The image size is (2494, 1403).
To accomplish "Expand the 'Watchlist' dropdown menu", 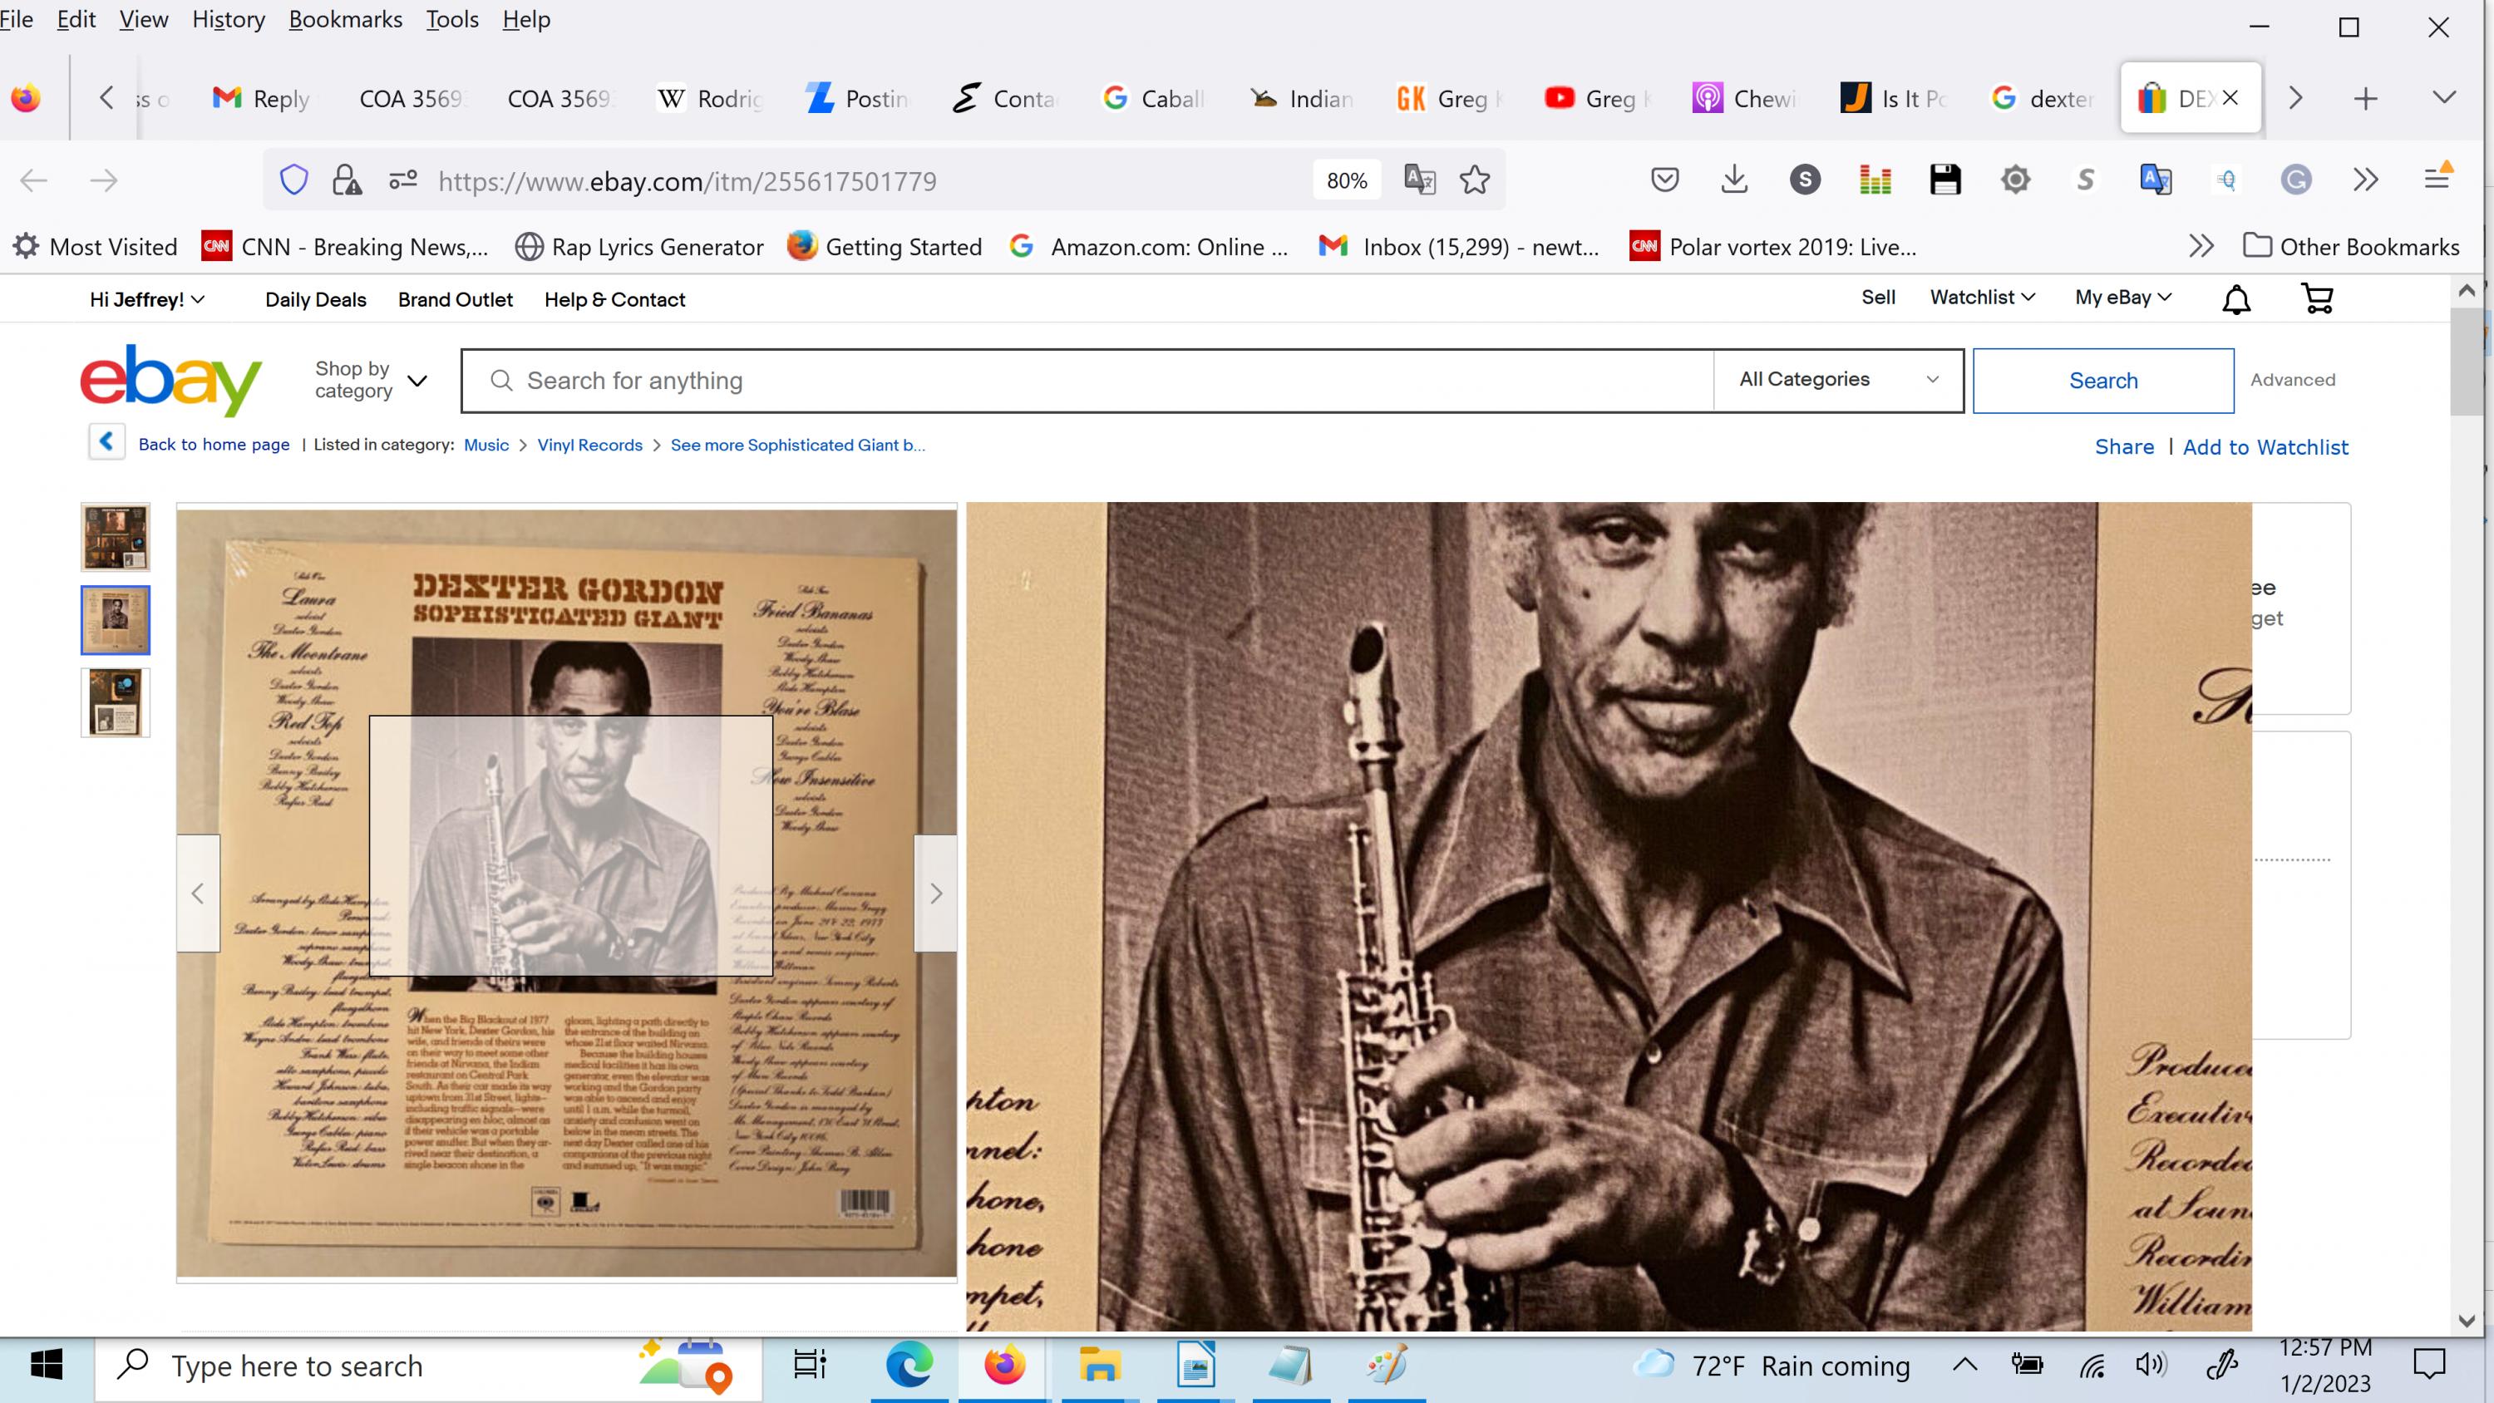I will (x=1979, y=298).
